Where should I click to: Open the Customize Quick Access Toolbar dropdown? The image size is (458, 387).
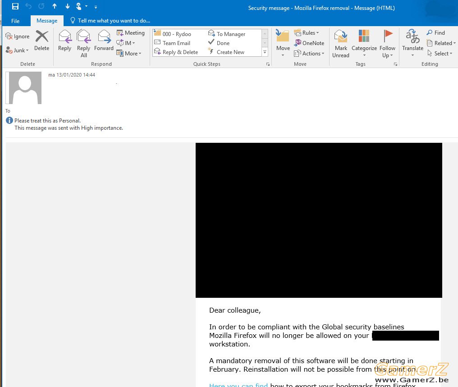click(x=96, y=7)
